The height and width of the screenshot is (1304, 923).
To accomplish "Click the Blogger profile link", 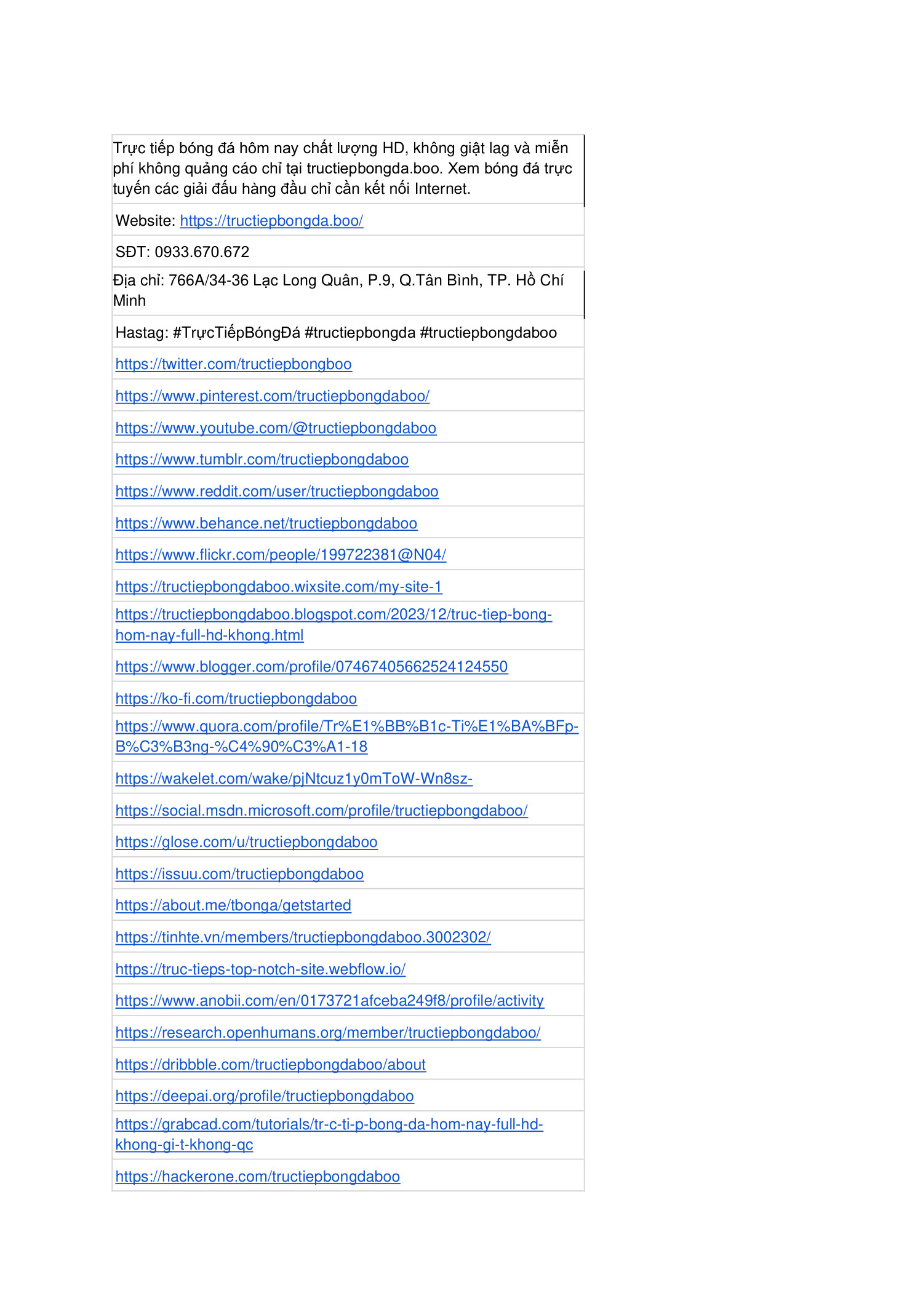I will click(x=311, y=667).
